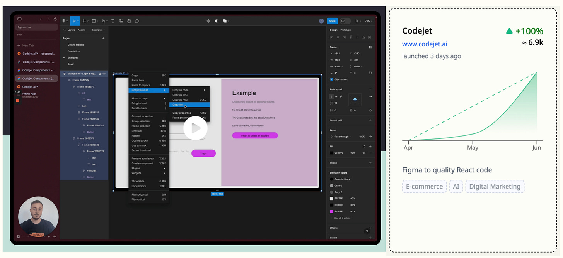Choose Copy as SVG
The image size is (563, 258).
pos(189,95)
